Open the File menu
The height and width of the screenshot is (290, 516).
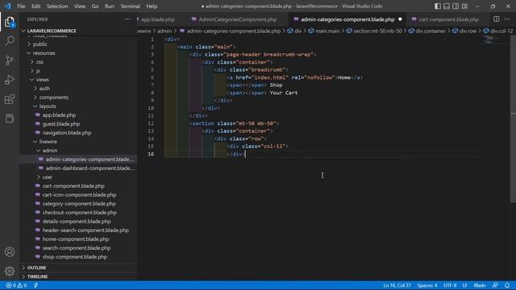(21, 6)
